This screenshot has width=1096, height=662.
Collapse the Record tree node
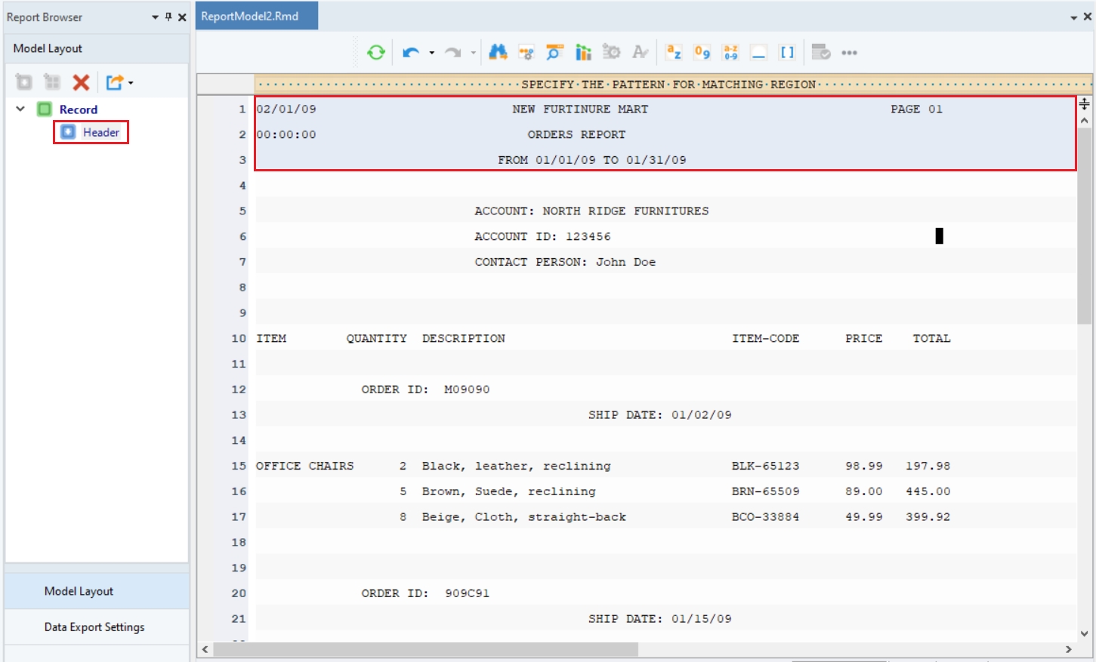(x=20, y=109)
